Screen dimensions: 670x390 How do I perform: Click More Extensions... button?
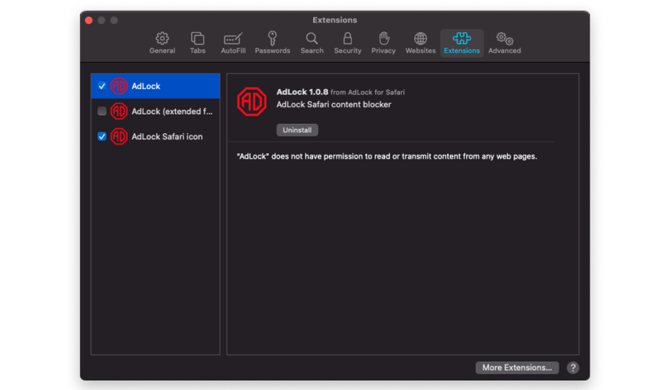pyautogui.click(x=517, y=368)
